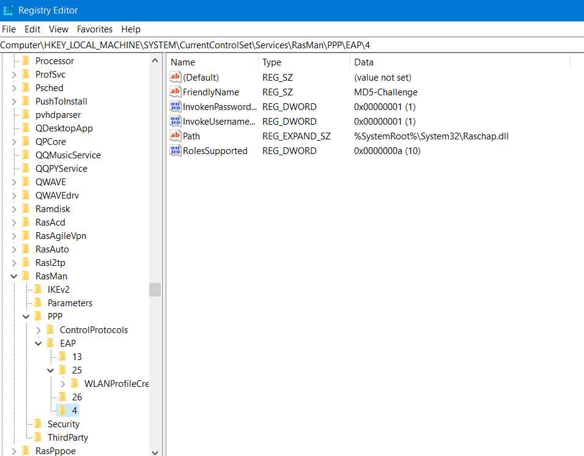Click the REG_DWORD type of RolesSupported

coord(289,151)
